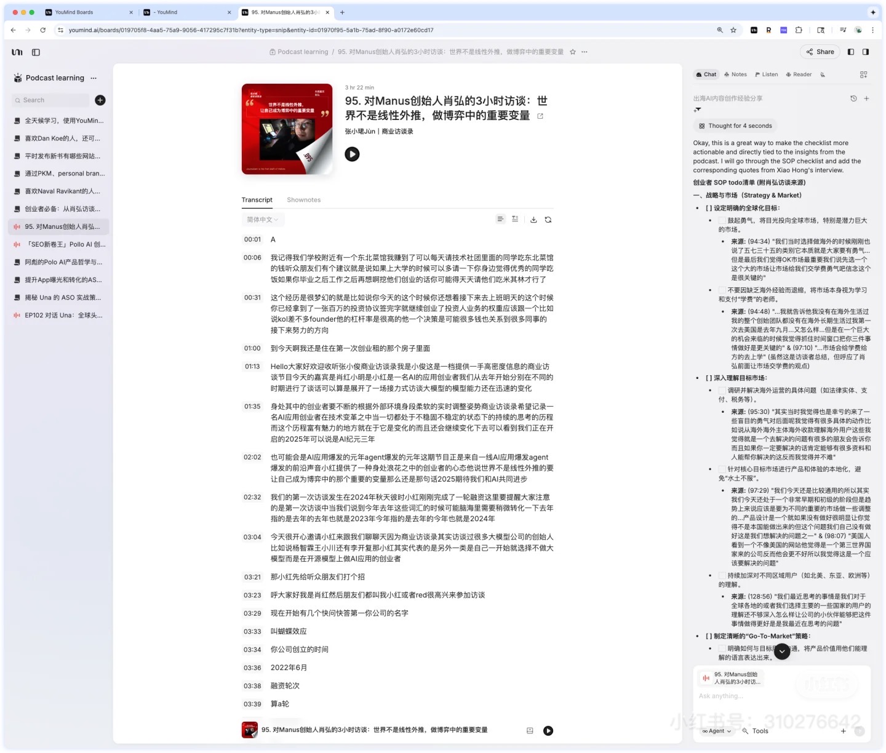Send the chat message with the arrow button

[x=860, y=731]
